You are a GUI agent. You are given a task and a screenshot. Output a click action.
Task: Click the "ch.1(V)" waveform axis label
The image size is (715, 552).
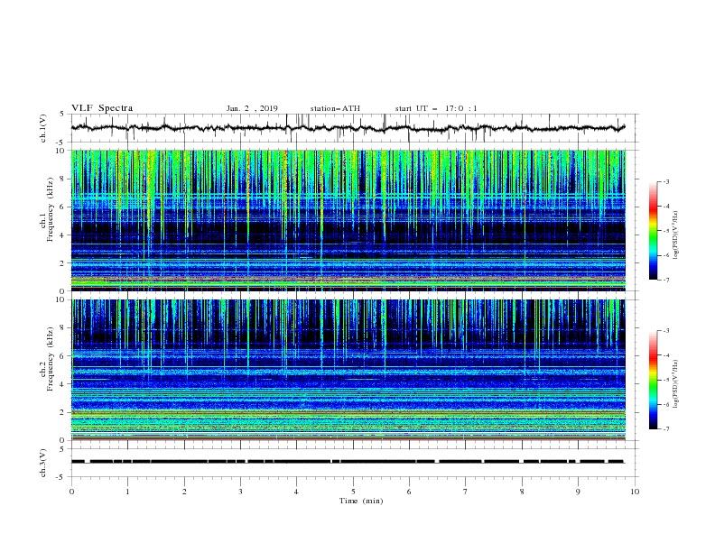[43, 128]
